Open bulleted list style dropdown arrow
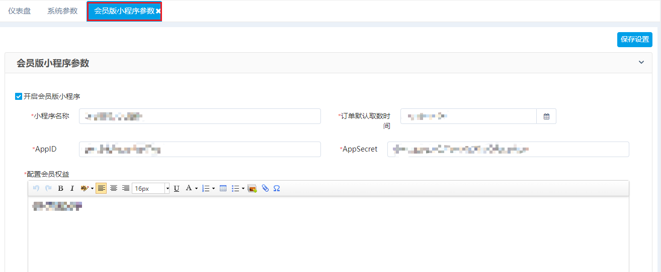This screenshot has width=661, height=272. coord(243,189)
